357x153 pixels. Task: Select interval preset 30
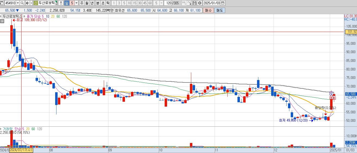click(140, 3)
